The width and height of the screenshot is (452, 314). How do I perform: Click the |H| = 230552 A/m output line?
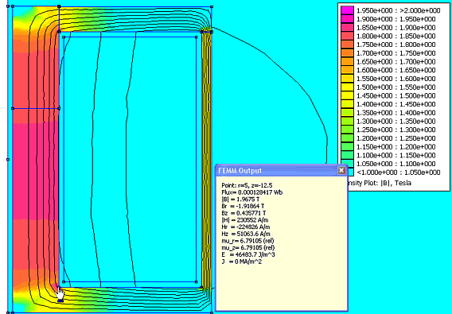point(245,219)
